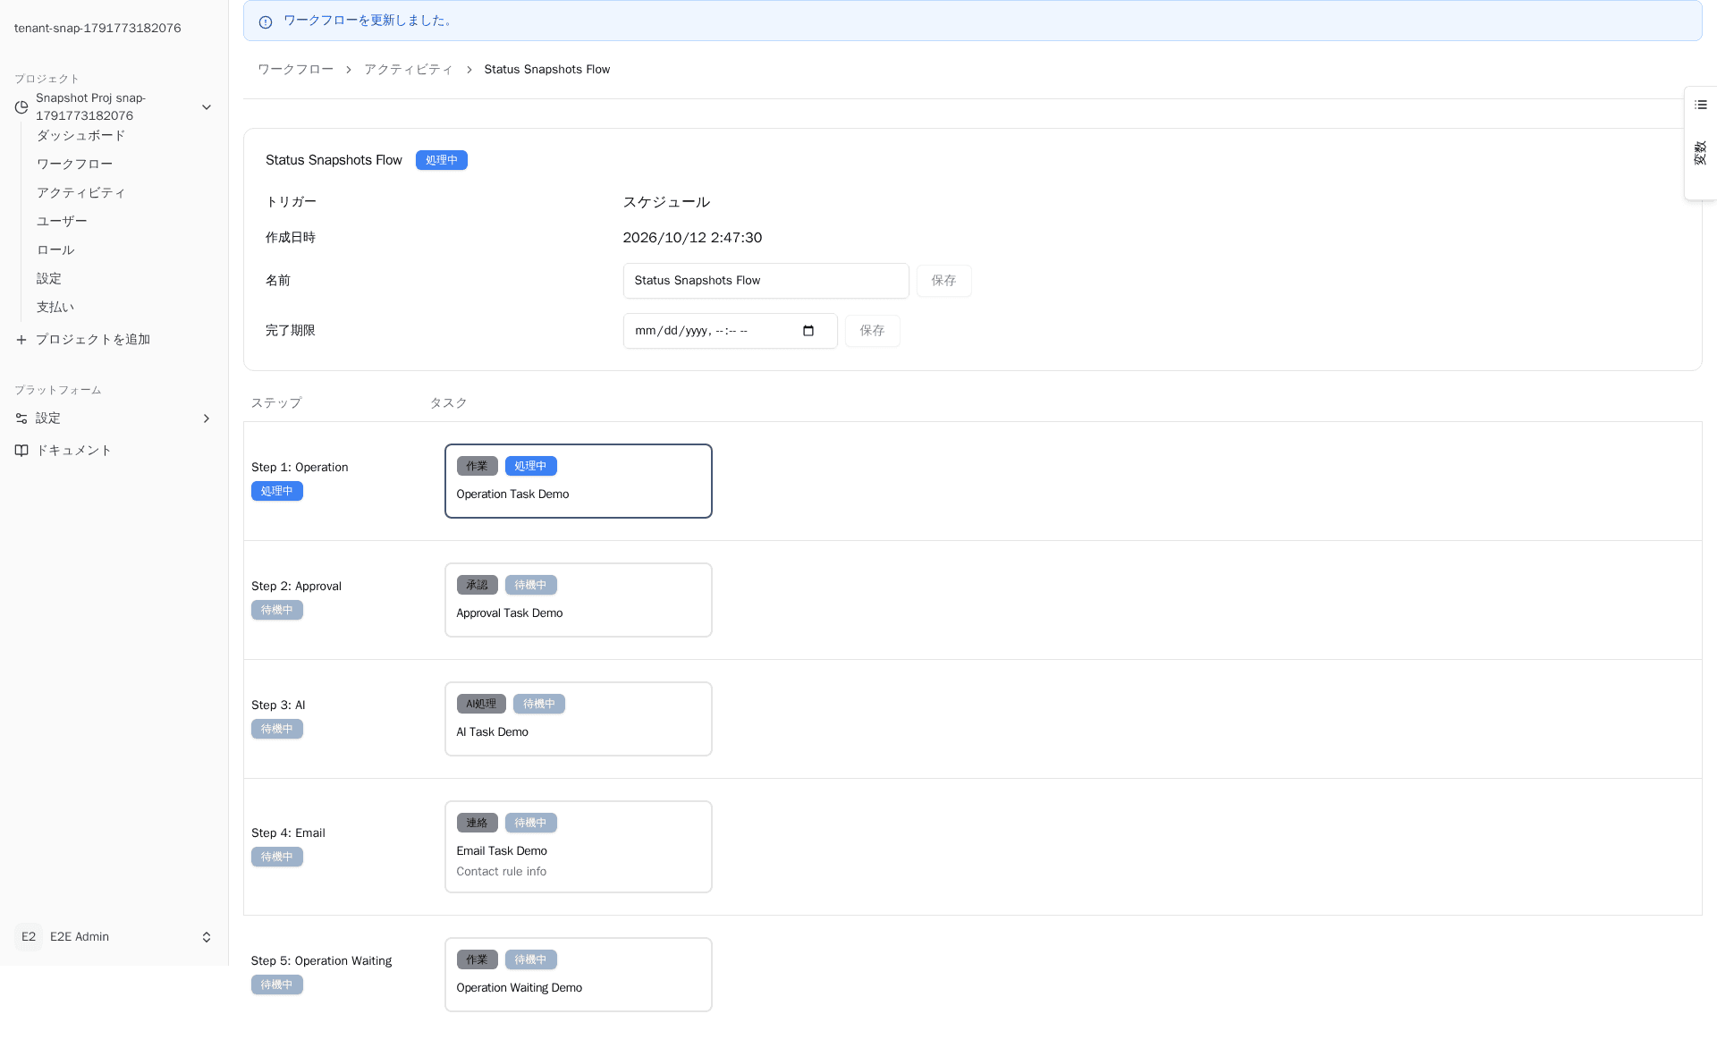Screen dimensions: 1717x1048
Task: Click the E2 user avatar
Action: pos(29,937)
